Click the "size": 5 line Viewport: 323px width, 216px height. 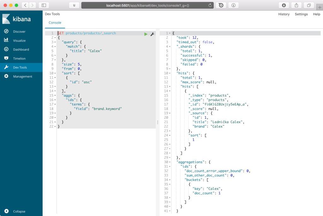[72, 64]
